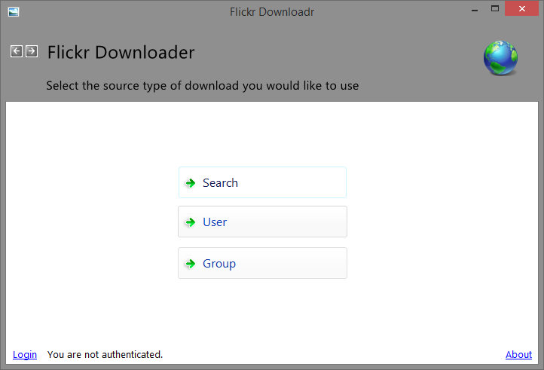Click the forward navigation arrow icon
Screen dimensions: 544x370
(x=32, y=51)
